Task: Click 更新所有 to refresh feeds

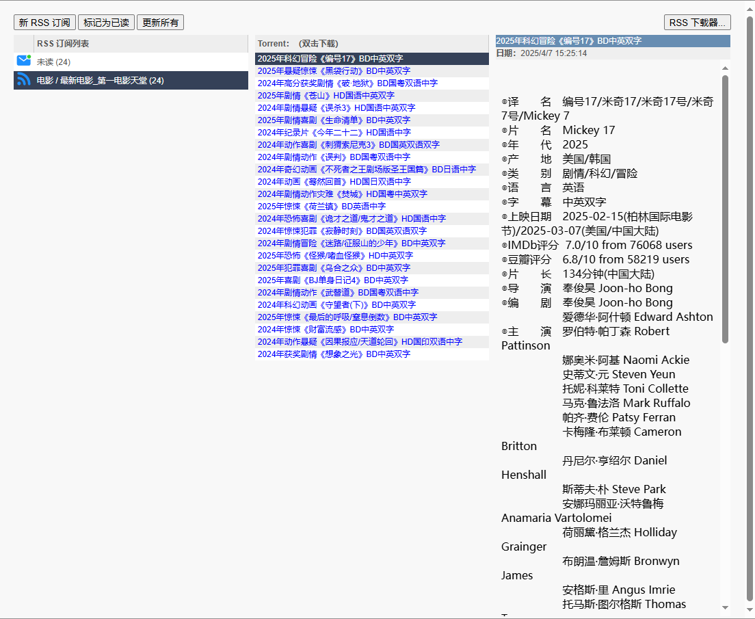Action: 160,23
